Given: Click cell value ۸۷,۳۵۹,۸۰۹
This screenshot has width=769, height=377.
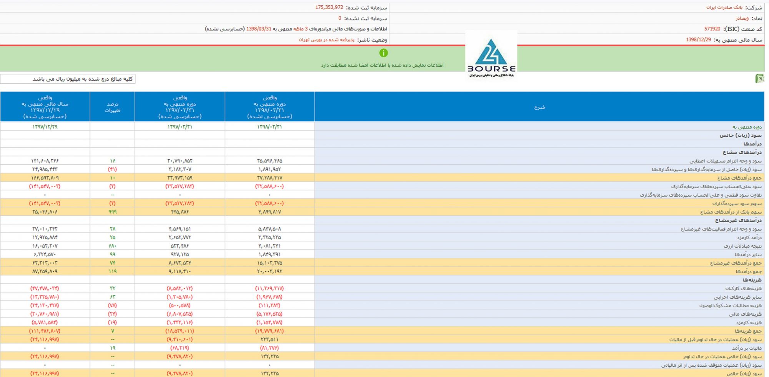Looking at the screenshot, I should 45,271.
